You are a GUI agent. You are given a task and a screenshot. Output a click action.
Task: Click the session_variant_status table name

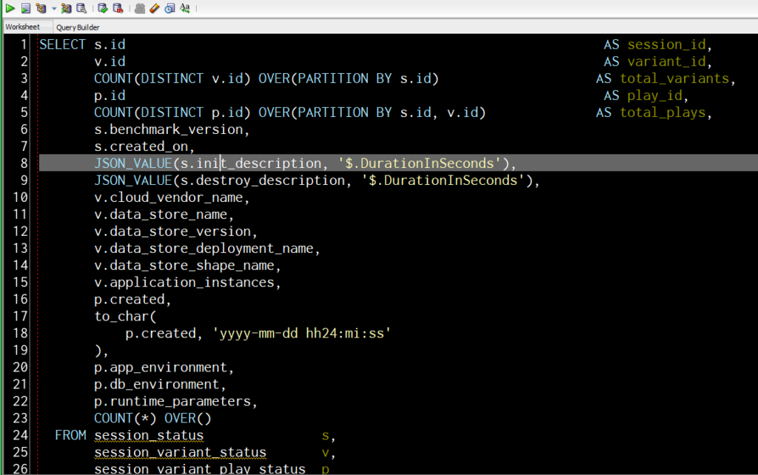click(x=180, y=452)
